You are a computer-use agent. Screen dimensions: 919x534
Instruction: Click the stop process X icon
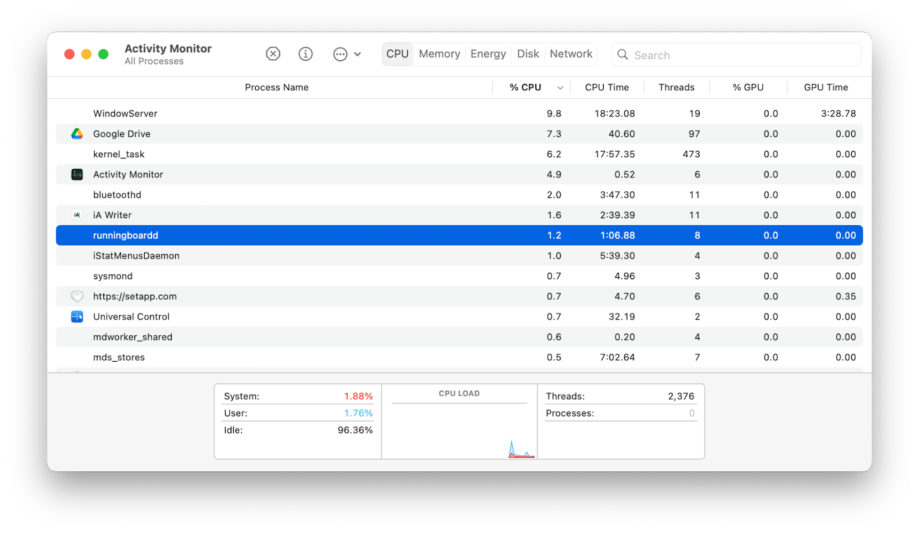coord(273,54)
